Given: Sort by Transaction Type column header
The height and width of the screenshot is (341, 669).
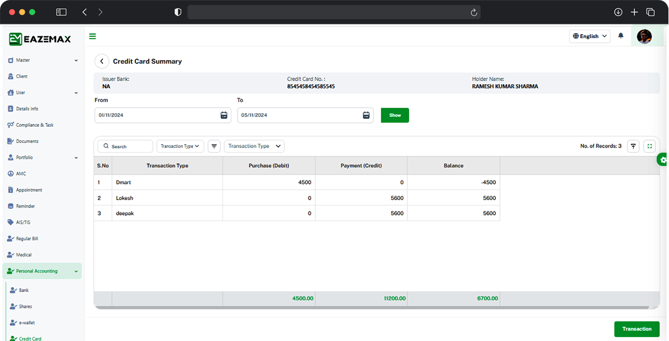Looking at the screenshot, I should coord(167,165).
